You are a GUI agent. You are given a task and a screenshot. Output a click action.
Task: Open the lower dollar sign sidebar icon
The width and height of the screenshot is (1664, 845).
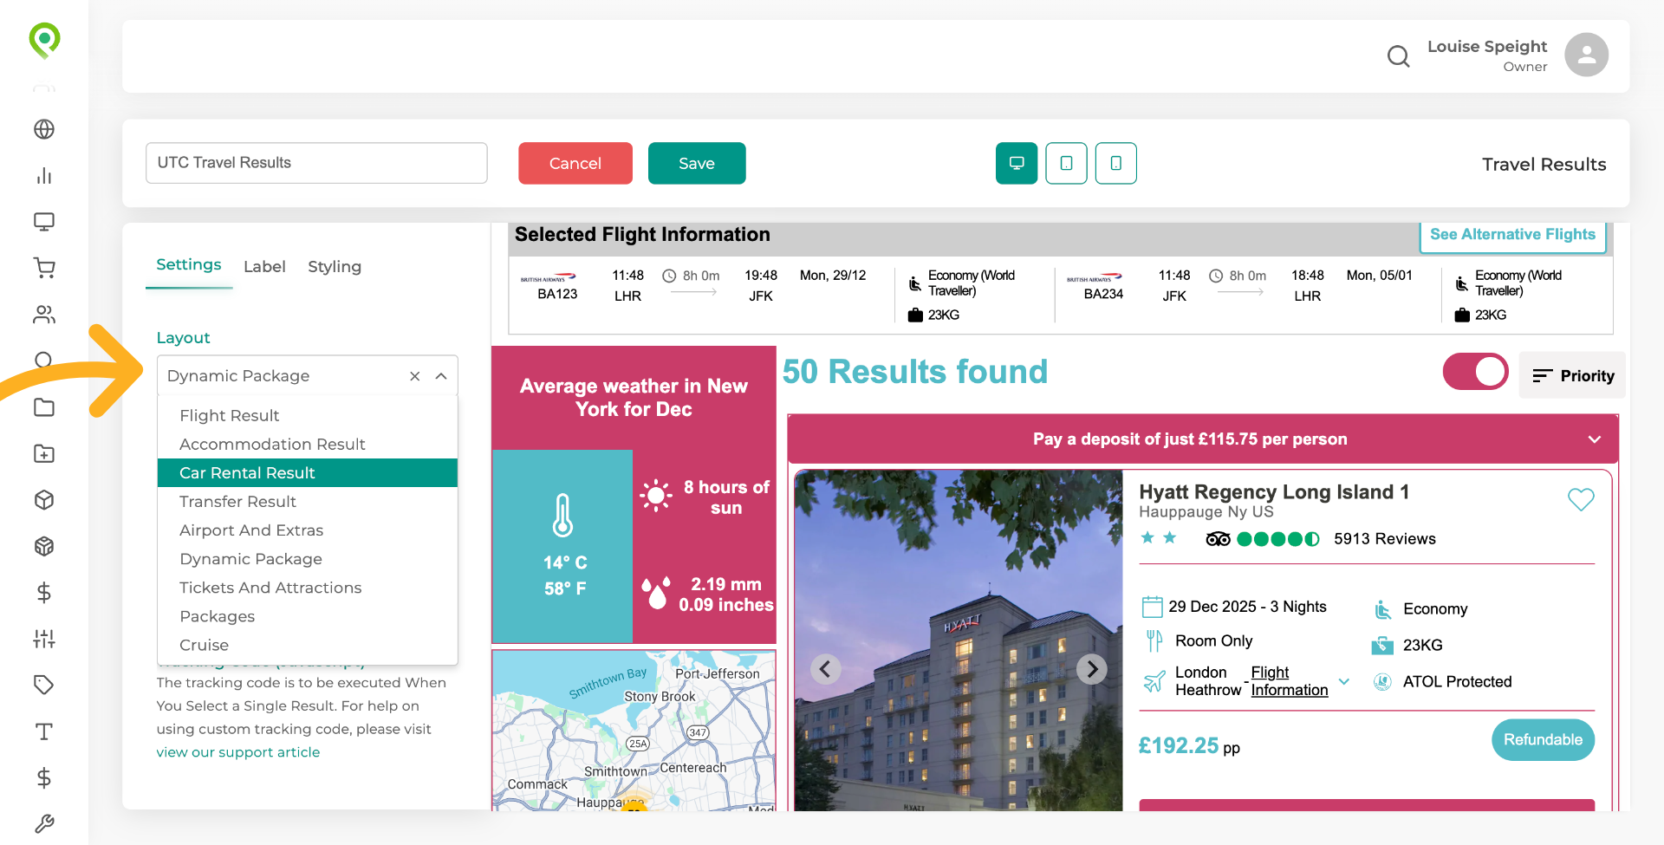tap(44, 777)
